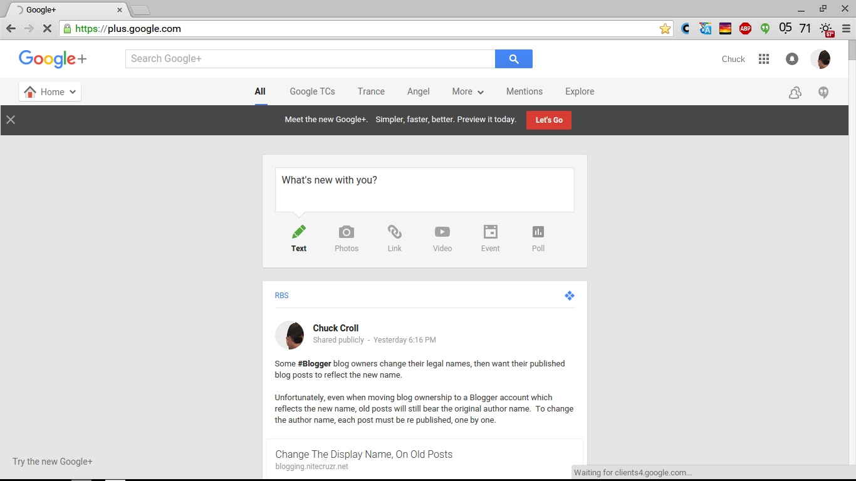Click the Adblock Plus extension icon
The height and width of the screenshot is (481, 856).
(745, 28)
